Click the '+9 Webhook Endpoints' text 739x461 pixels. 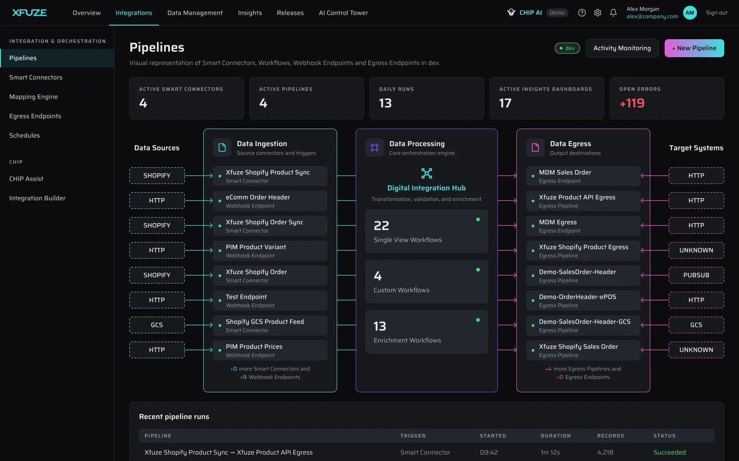(x=270, y=377)
